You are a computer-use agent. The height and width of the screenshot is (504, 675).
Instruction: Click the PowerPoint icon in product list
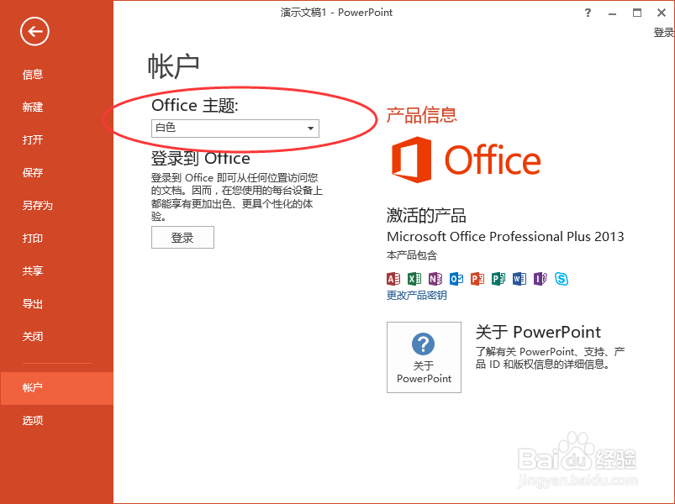(x=477, y=279)
